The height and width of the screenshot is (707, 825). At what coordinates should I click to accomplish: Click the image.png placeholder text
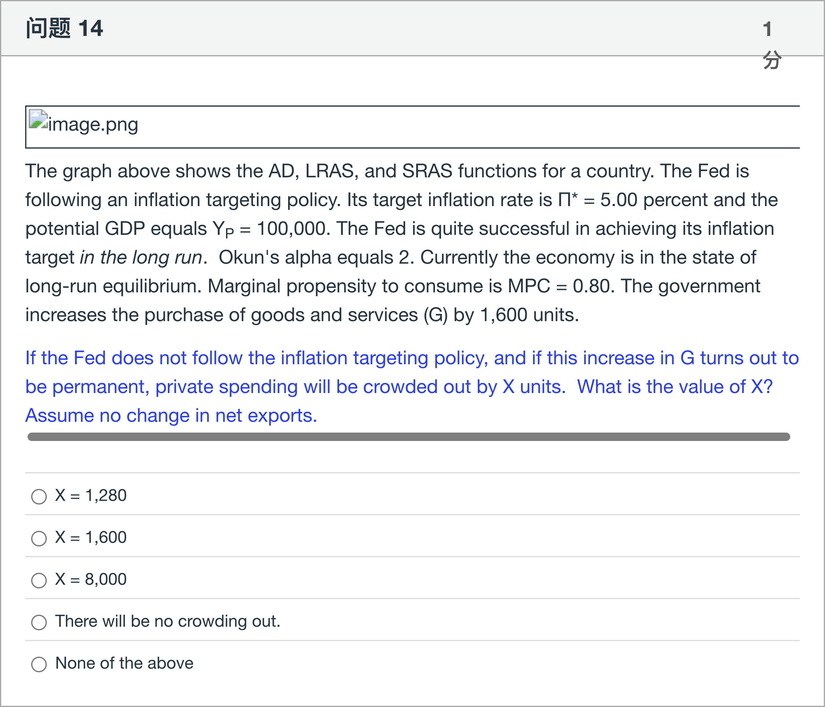pyautogui.click(x=93, y=125)
